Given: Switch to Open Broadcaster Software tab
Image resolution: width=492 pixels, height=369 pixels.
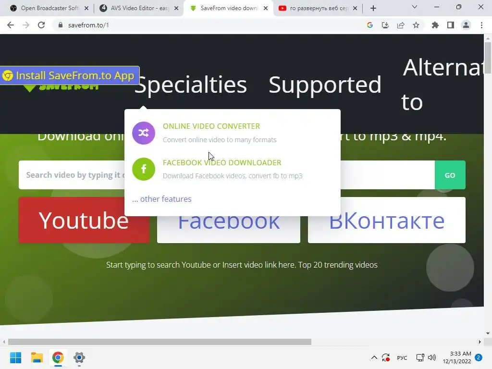Looking at the screenshot, I should pyautogui.click(x=49, y=8).
